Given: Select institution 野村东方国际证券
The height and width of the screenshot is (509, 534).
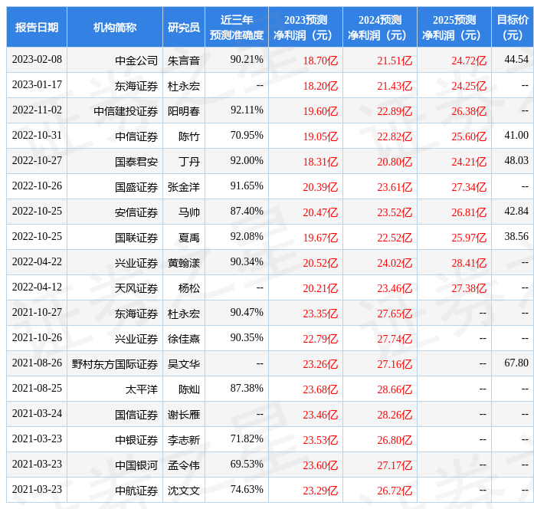Looking at the screenshot, I should click(115, 364).
